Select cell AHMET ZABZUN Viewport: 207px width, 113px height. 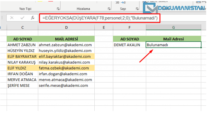pos(22,45)
